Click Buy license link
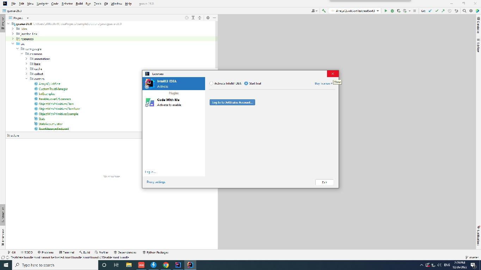Screen dimensions: 481x270 pos(323,83)
